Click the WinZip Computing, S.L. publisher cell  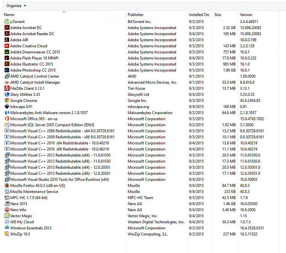[148, 234]
